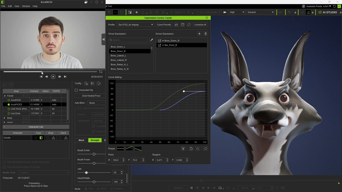Open the Window menu in AccuFACE2
Image resolution: width=342 pixels, height=192 pixels.
tap(26, 6)
